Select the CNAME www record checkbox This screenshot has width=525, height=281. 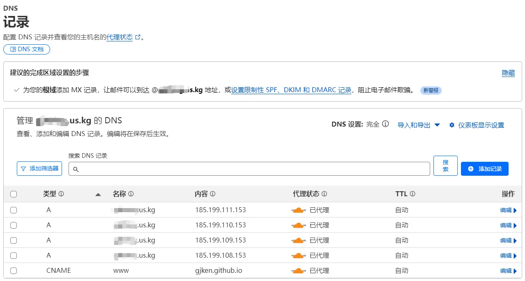tap(14, 271)
